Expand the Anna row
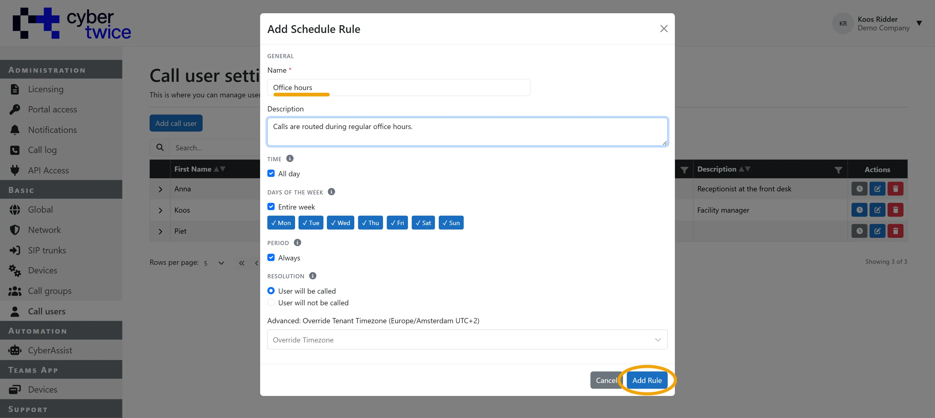The width and height of the screenshot is (935, 418). pyautogui.click(x=160, y=190)
